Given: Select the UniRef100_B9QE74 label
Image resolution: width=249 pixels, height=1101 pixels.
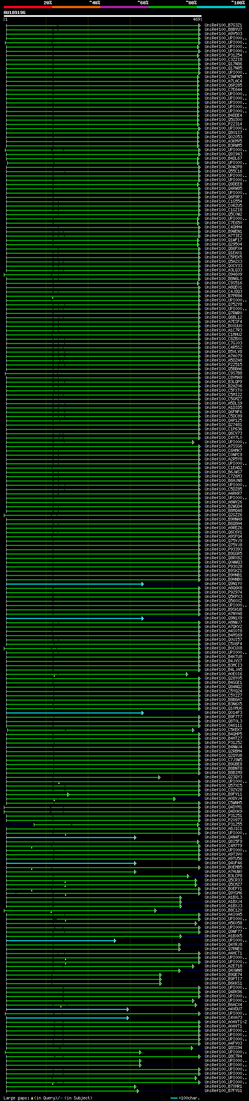Looking at the screenshot, I should [223, 974].
